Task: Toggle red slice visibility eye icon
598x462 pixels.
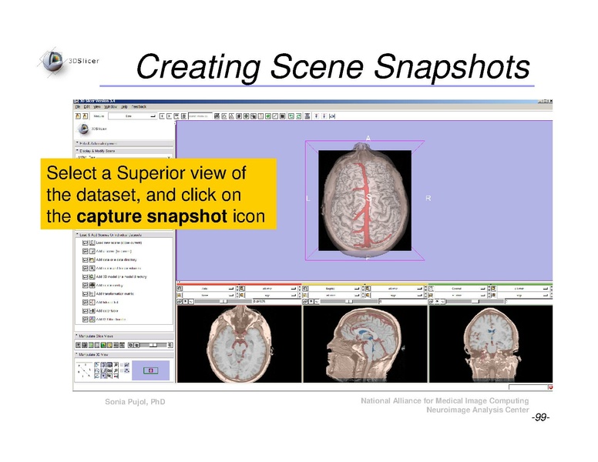Action: point(185,301)
